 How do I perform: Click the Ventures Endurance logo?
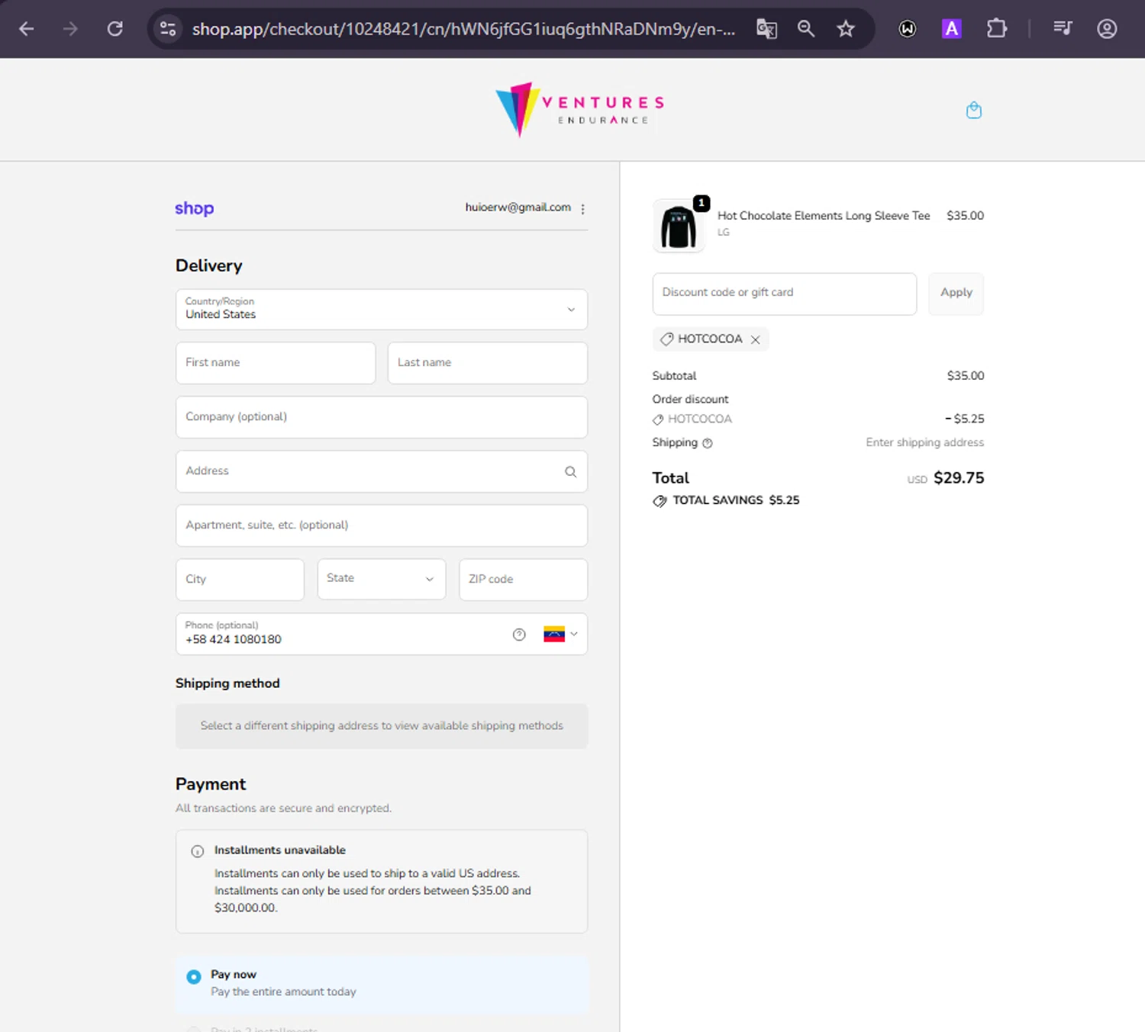coord(580,110)
